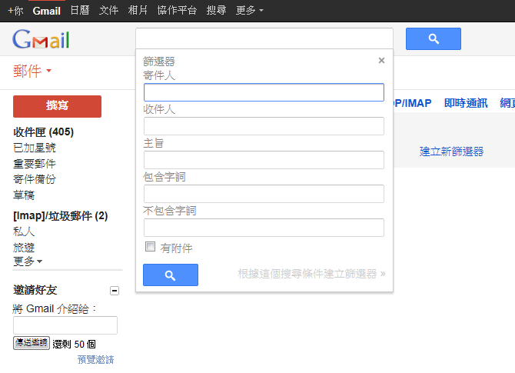
Task: Click the 撰寫 compose button
Action: point(57,106)
